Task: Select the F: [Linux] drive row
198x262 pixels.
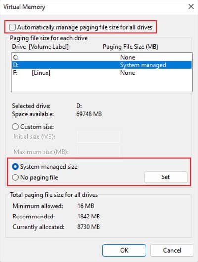Action: tap(102, 73)
